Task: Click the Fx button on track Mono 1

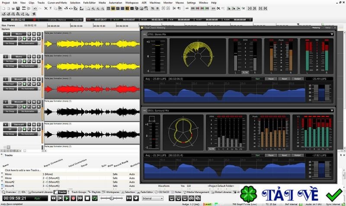Action: point(29,39)
